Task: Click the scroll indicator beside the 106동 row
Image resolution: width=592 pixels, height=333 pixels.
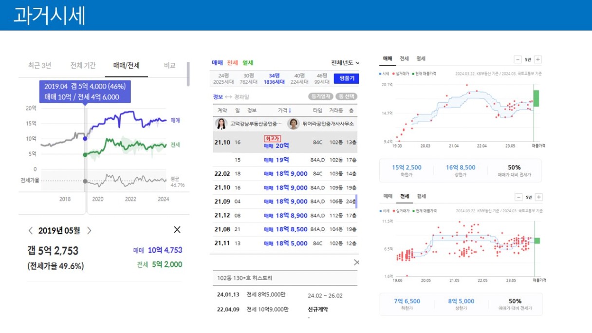Action: coord(357,202)
